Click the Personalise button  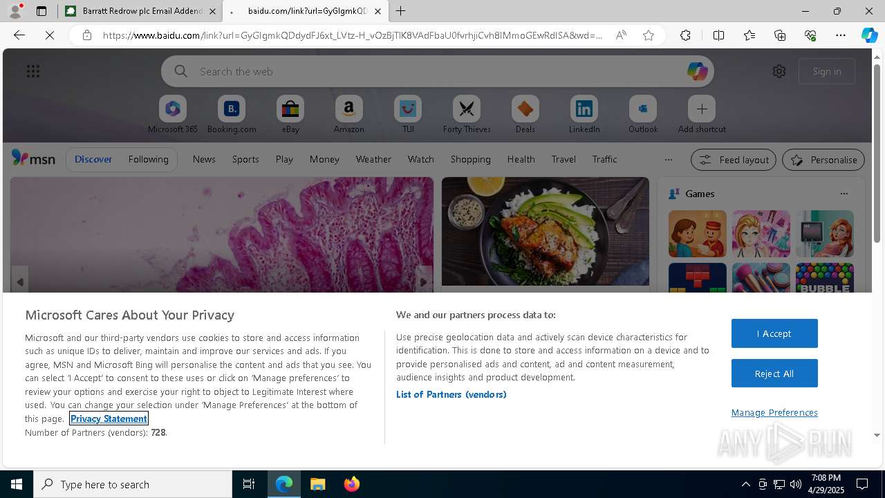coord(823,160)
